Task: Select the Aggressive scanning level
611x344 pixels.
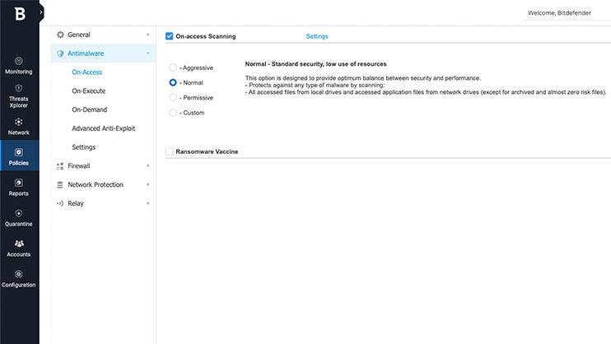Action: point(173,67)
